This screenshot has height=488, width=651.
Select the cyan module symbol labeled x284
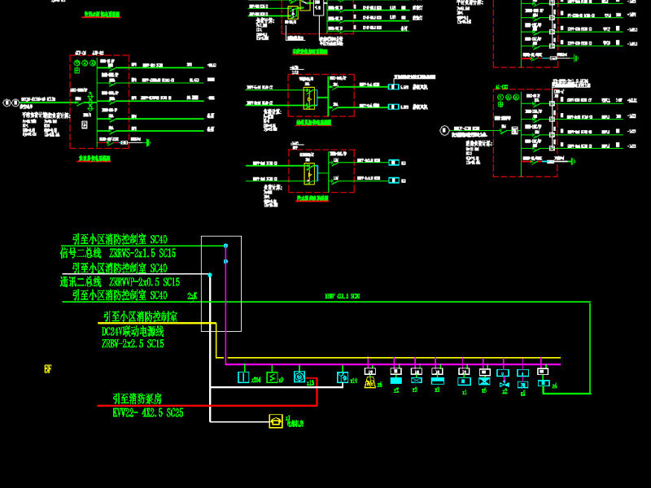click(x=243, y=377)
